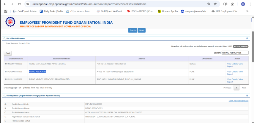Open View Payment Details link
This screenshot has width=254, height=123.
click(238, 101)
